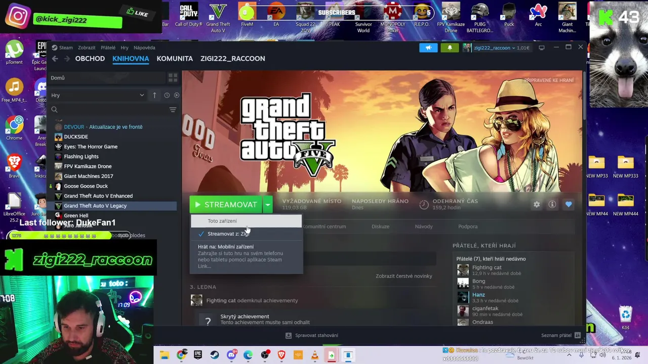Switch to the KOMUNITA tab
The width and height of the screenshot is (648, 364).
coord(175,59)
